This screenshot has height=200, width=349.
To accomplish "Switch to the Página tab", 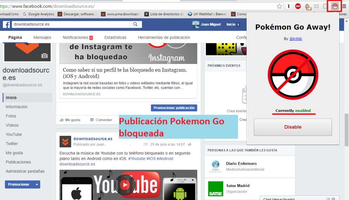I will pyautogui.click(x=15, y=38).
